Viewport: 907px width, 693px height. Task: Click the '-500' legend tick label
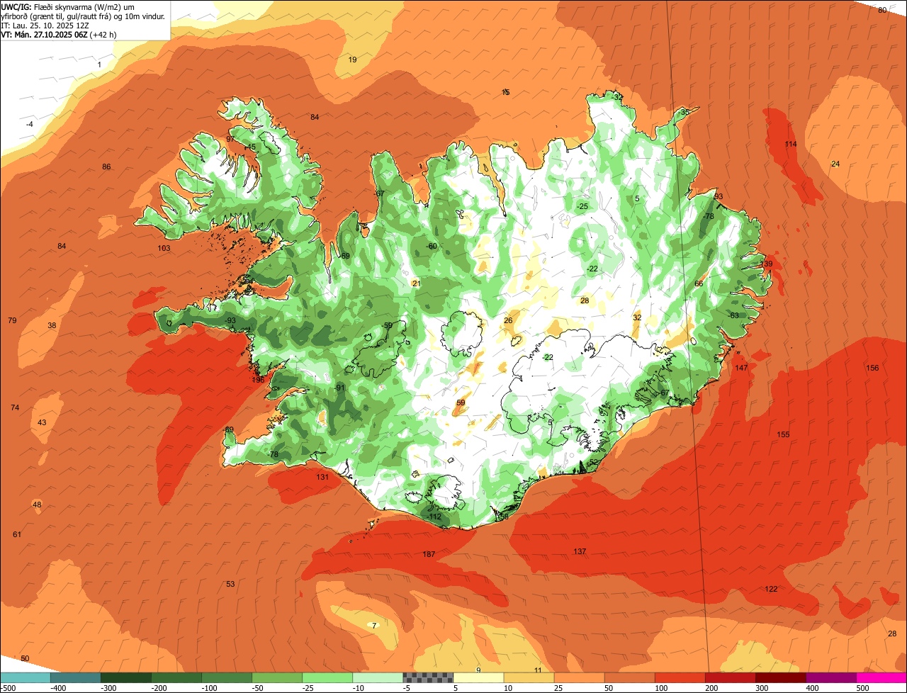[9, 687]
